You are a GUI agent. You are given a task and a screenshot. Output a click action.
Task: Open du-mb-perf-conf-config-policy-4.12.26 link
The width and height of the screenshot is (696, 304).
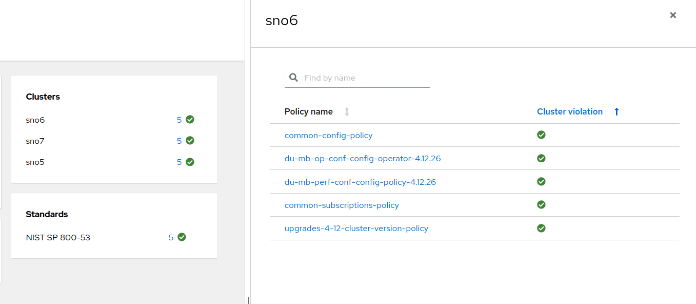coord(360,182)
